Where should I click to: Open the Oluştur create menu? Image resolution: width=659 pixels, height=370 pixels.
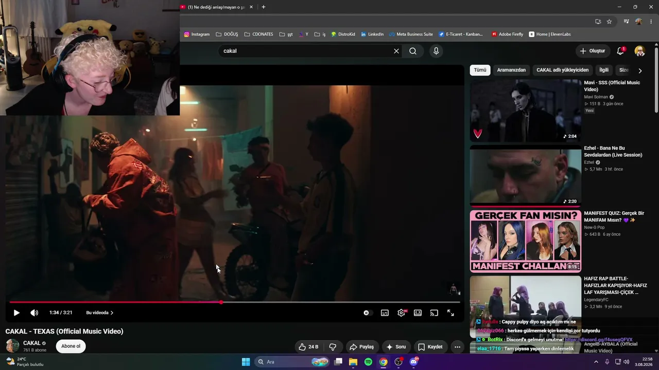click(x=593, y=51)
